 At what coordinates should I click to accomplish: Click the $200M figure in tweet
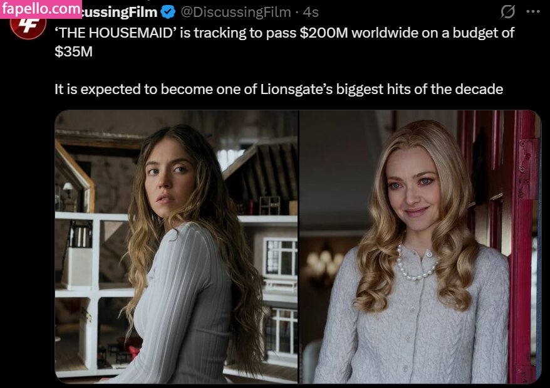323,33
